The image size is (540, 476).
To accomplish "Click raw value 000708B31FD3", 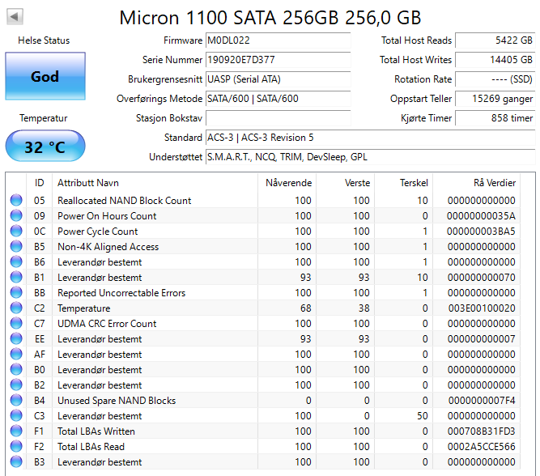I will click(x=482, y=431).
